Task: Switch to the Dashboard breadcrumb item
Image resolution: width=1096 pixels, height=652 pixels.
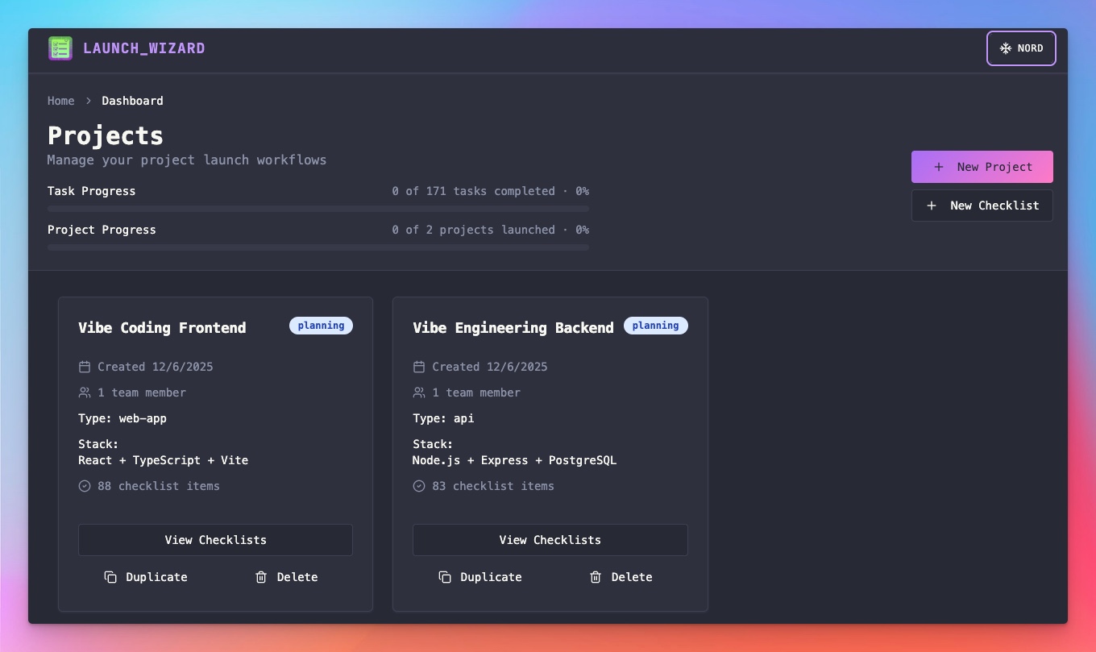Action: [x=132, y=101]
